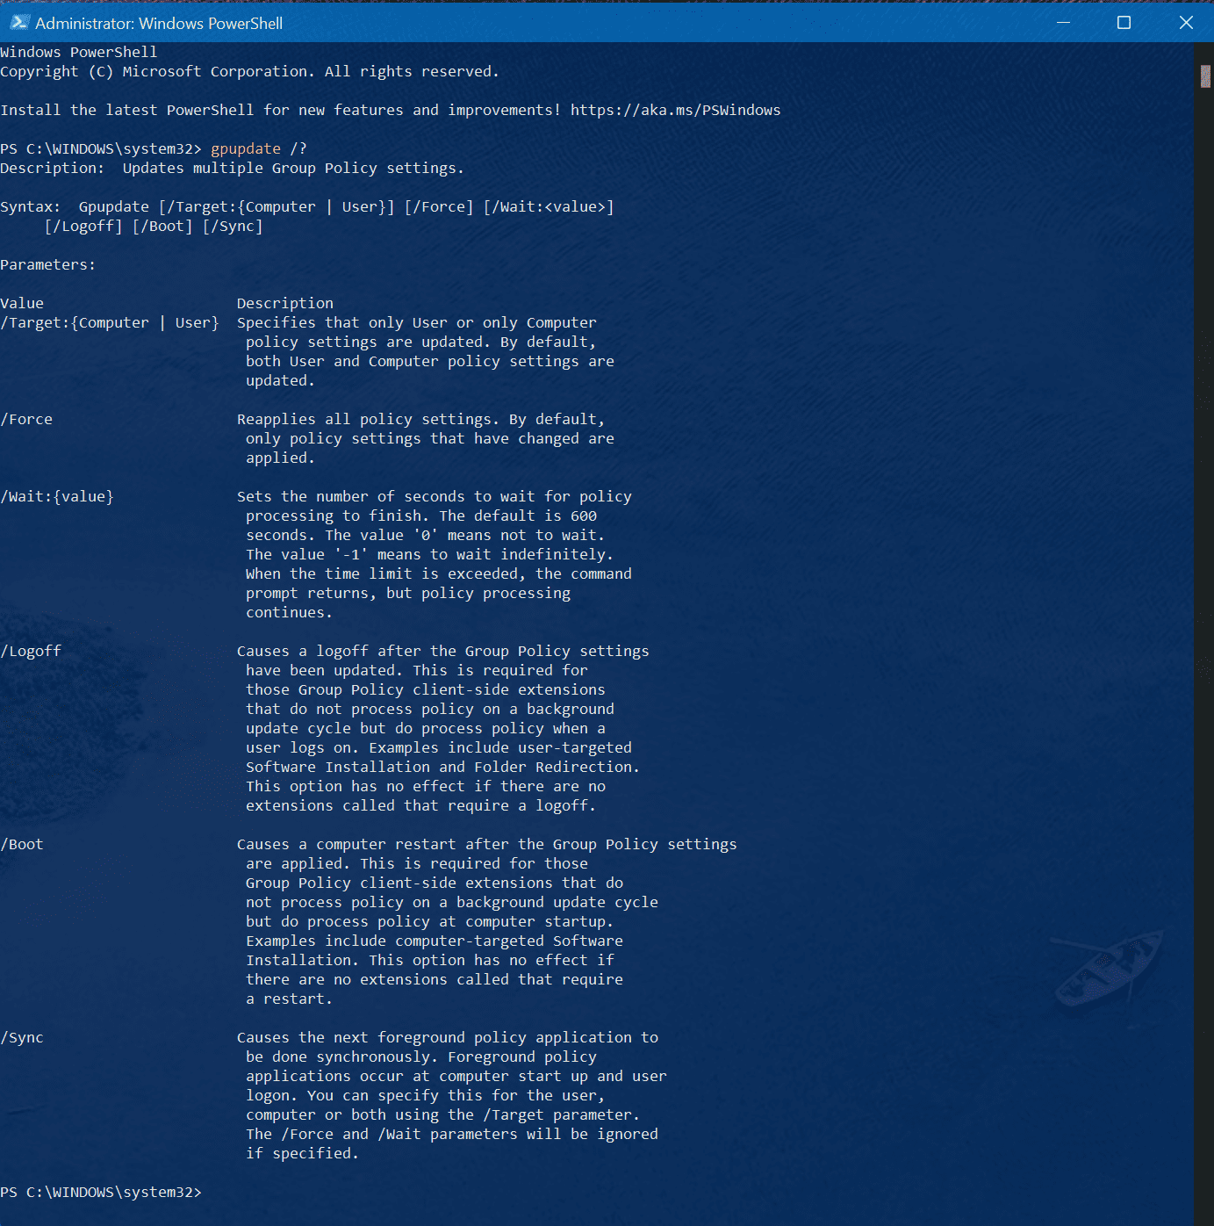Click 'Software Installation and Folder Redirection.' line
This screenshot has width=1214, height=1226.
pyautogui.click(x=443, y=767)
